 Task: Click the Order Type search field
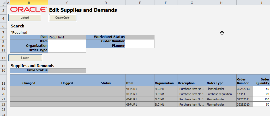[67, 50]
